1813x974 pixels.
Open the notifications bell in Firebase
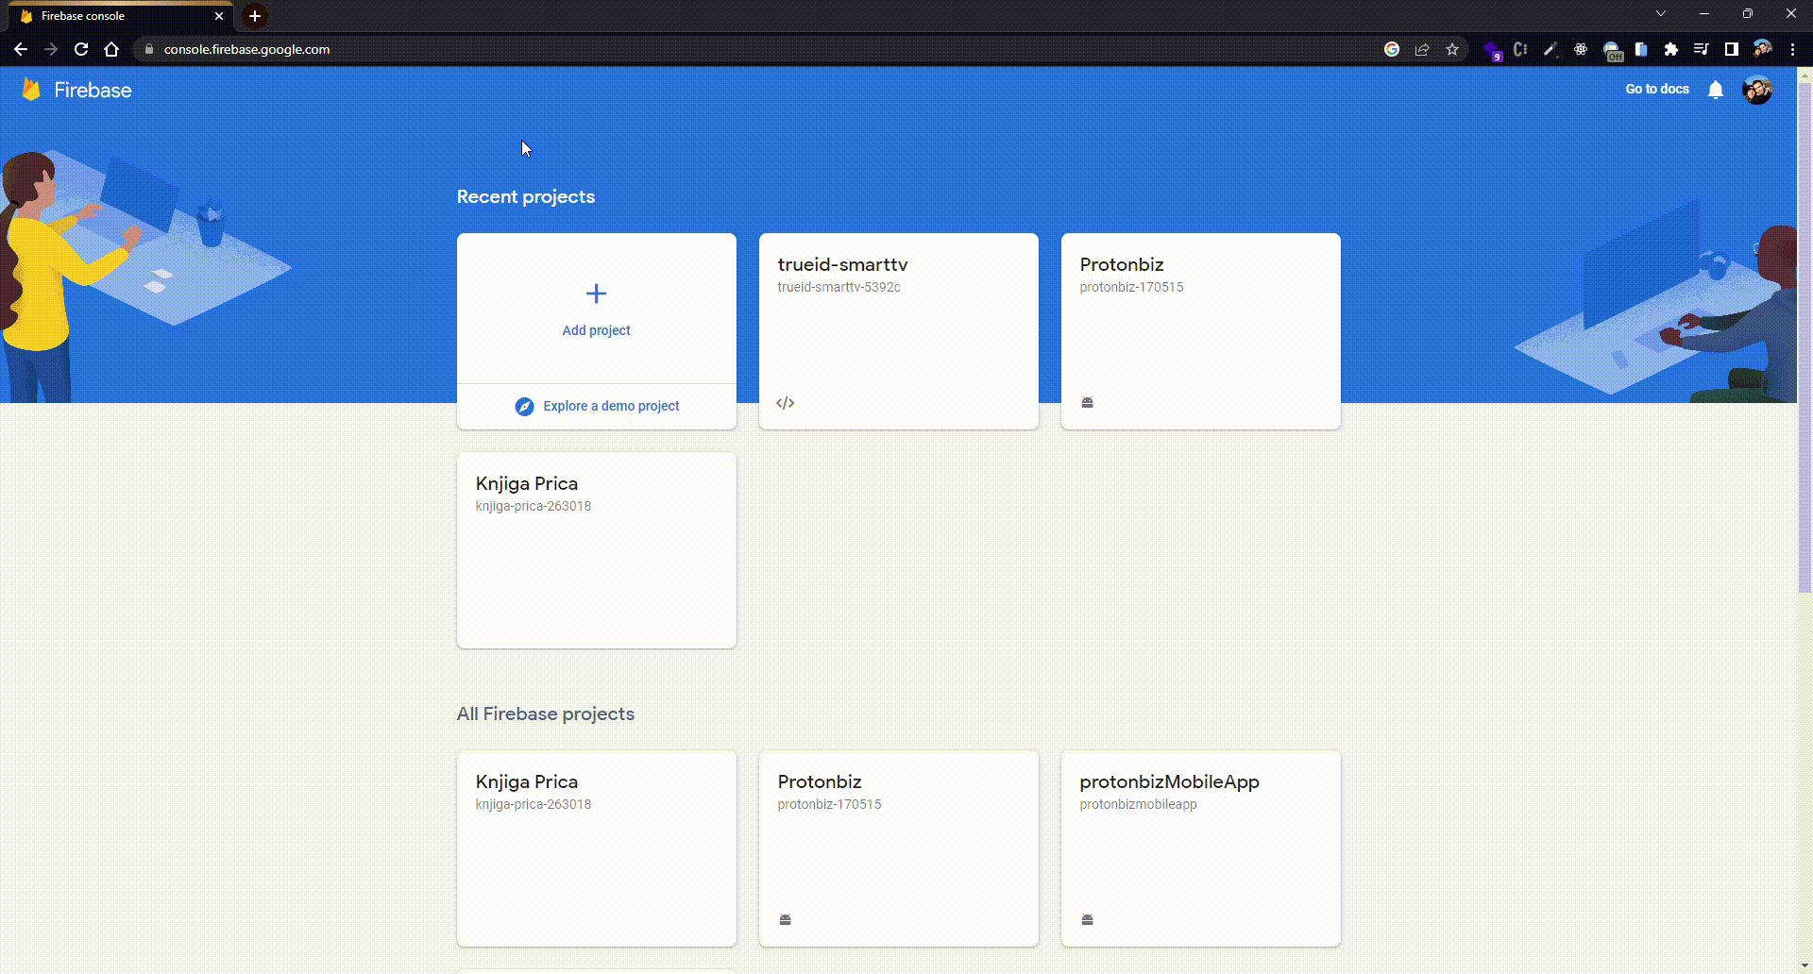click(x=1717, y=89)
